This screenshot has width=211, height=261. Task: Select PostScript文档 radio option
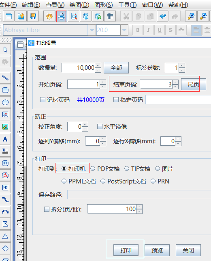[103, 181]
